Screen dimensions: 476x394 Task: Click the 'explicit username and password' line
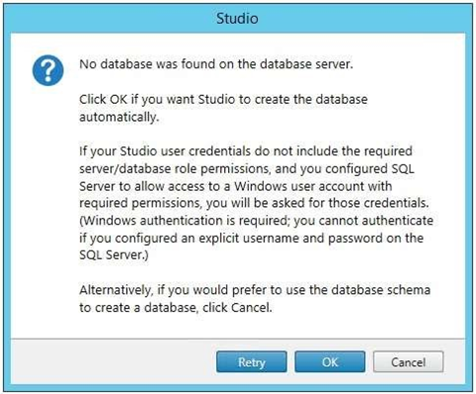pyautogui.click(x=251, y=238)
